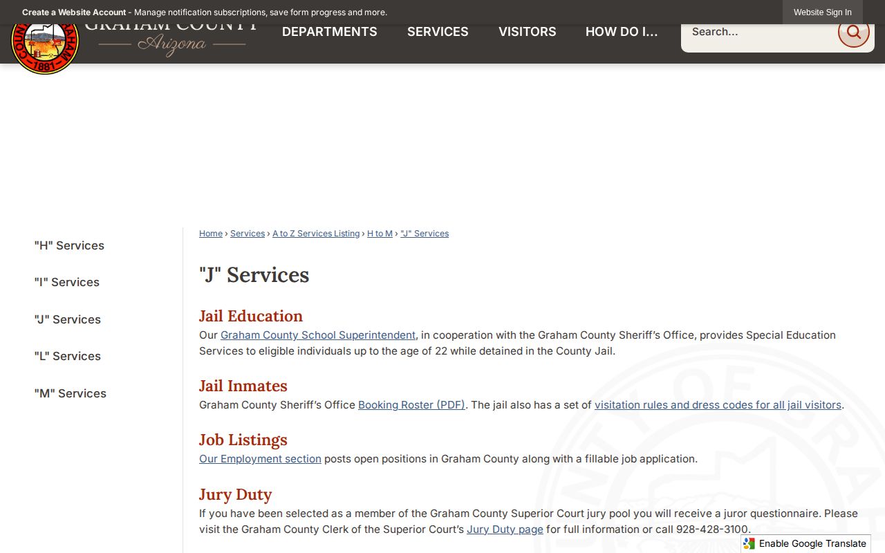Open the Departments menu
This screenshot has height=553, width=885.
coord(330,32)
